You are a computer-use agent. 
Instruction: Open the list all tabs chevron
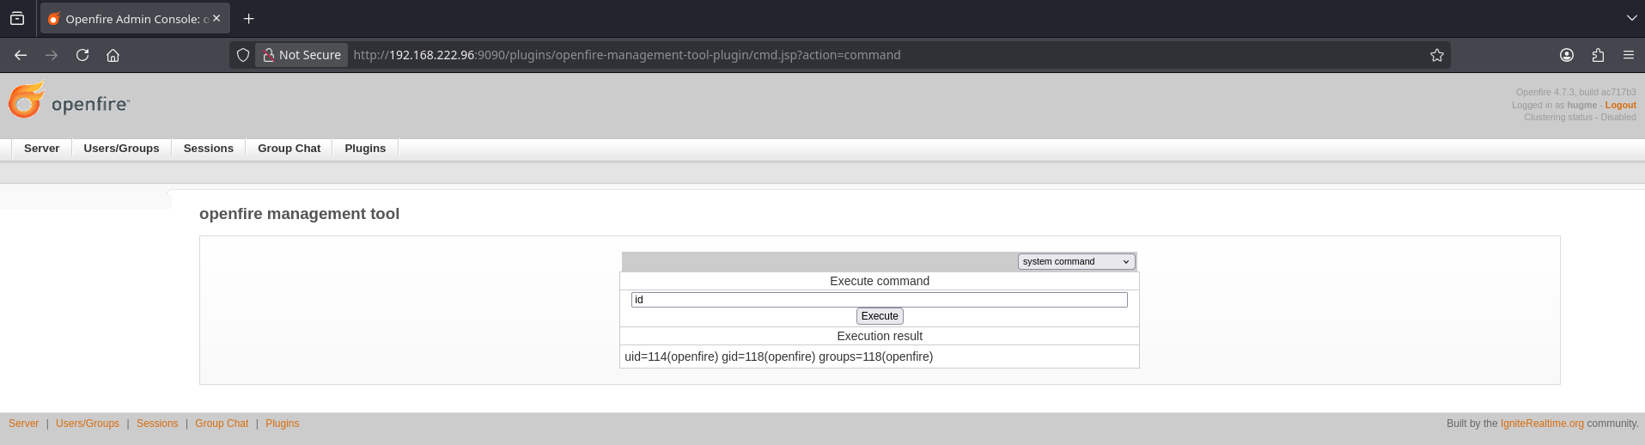point(1630,19)
